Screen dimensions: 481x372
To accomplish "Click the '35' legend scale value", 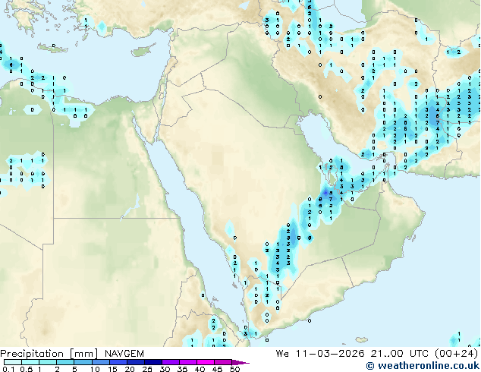I will point(182,369).
